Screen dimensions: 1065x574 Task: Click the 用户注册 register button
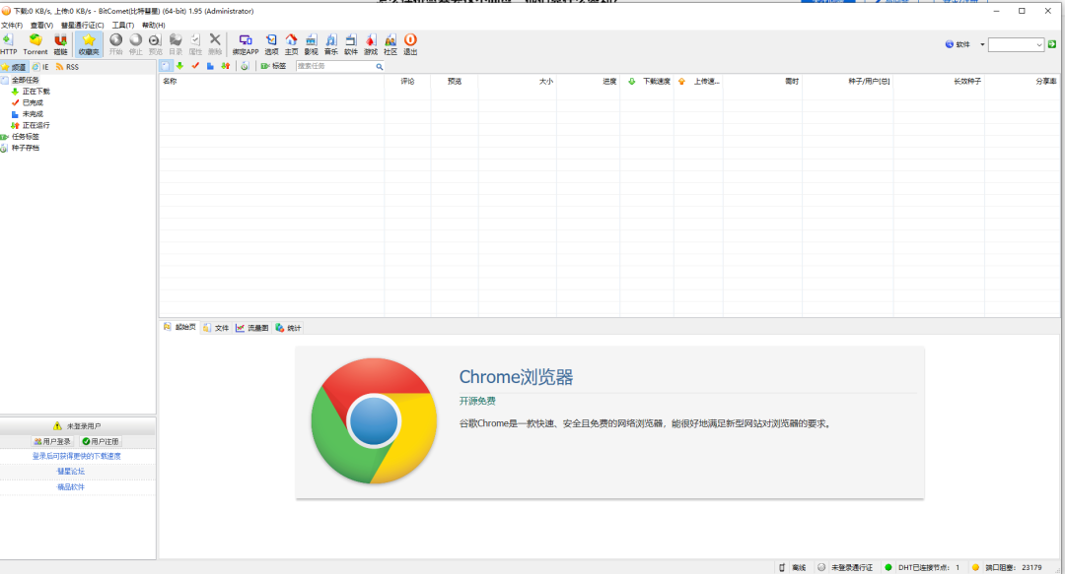point(101,441)
